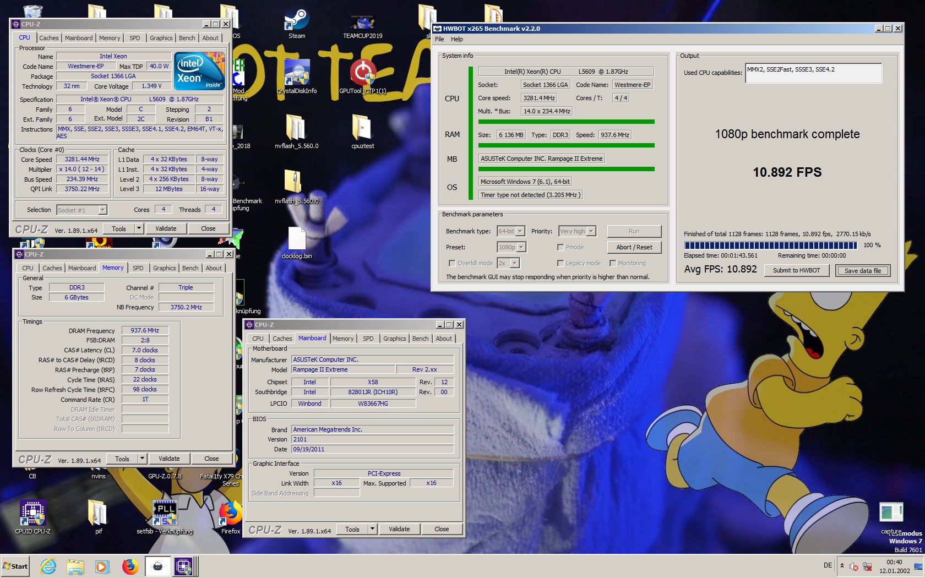The image size is (925, 578).
Task: Toggle the Overkill mode checkbox
Action: coord(452,263)
